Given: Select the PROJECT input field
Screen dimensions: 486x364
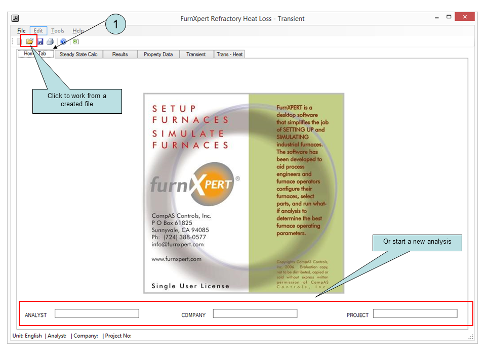Looking at the screenshot, I should click(415, 313).
